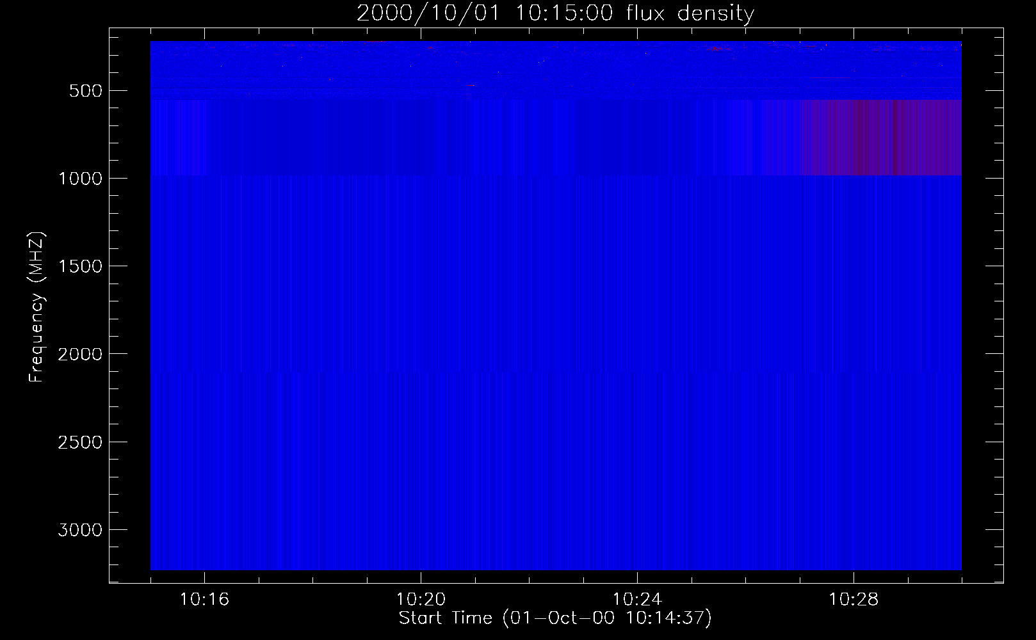Click the purple-red burst region near 10:28
Viewport: 1036px width, 640px height.
[880, 138]
